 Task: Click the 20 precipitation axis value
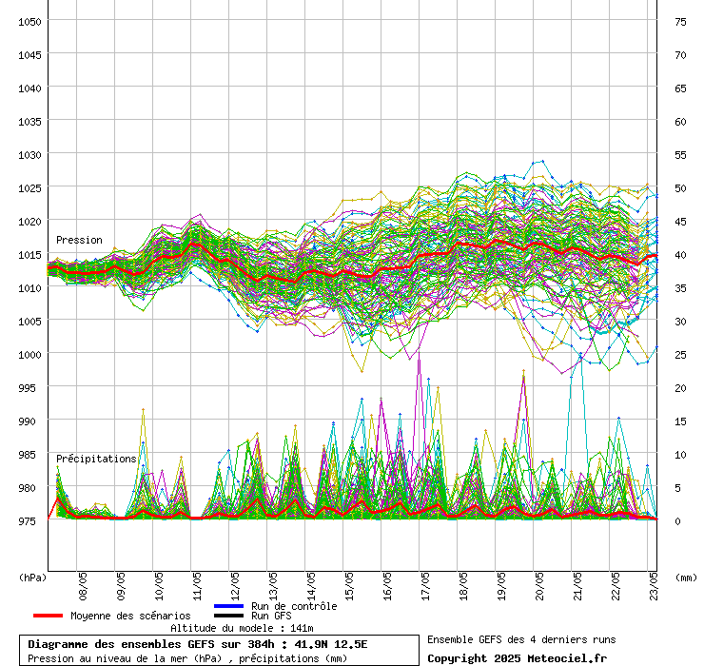[680, 388]
